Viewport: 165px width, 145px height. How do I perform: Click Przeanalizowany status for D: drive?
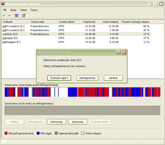[x=40, y=30]
